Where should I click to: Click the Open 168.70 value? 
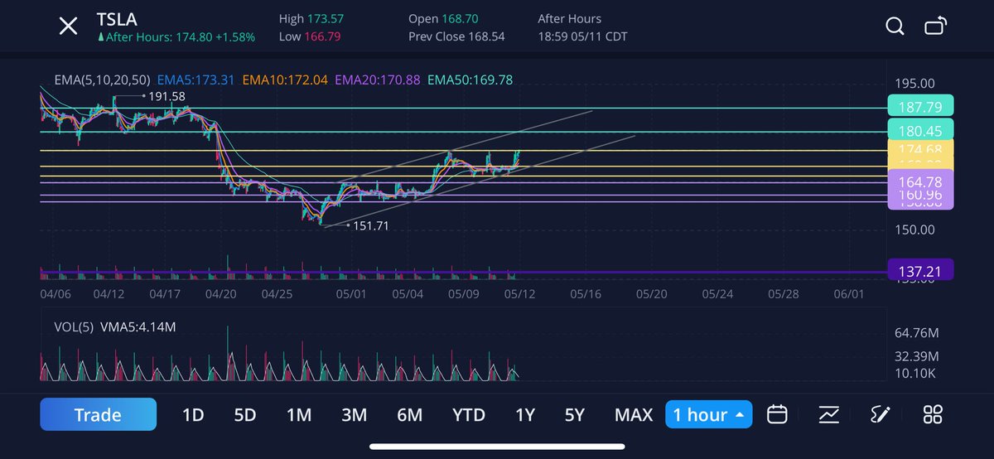tap(442, 18)
